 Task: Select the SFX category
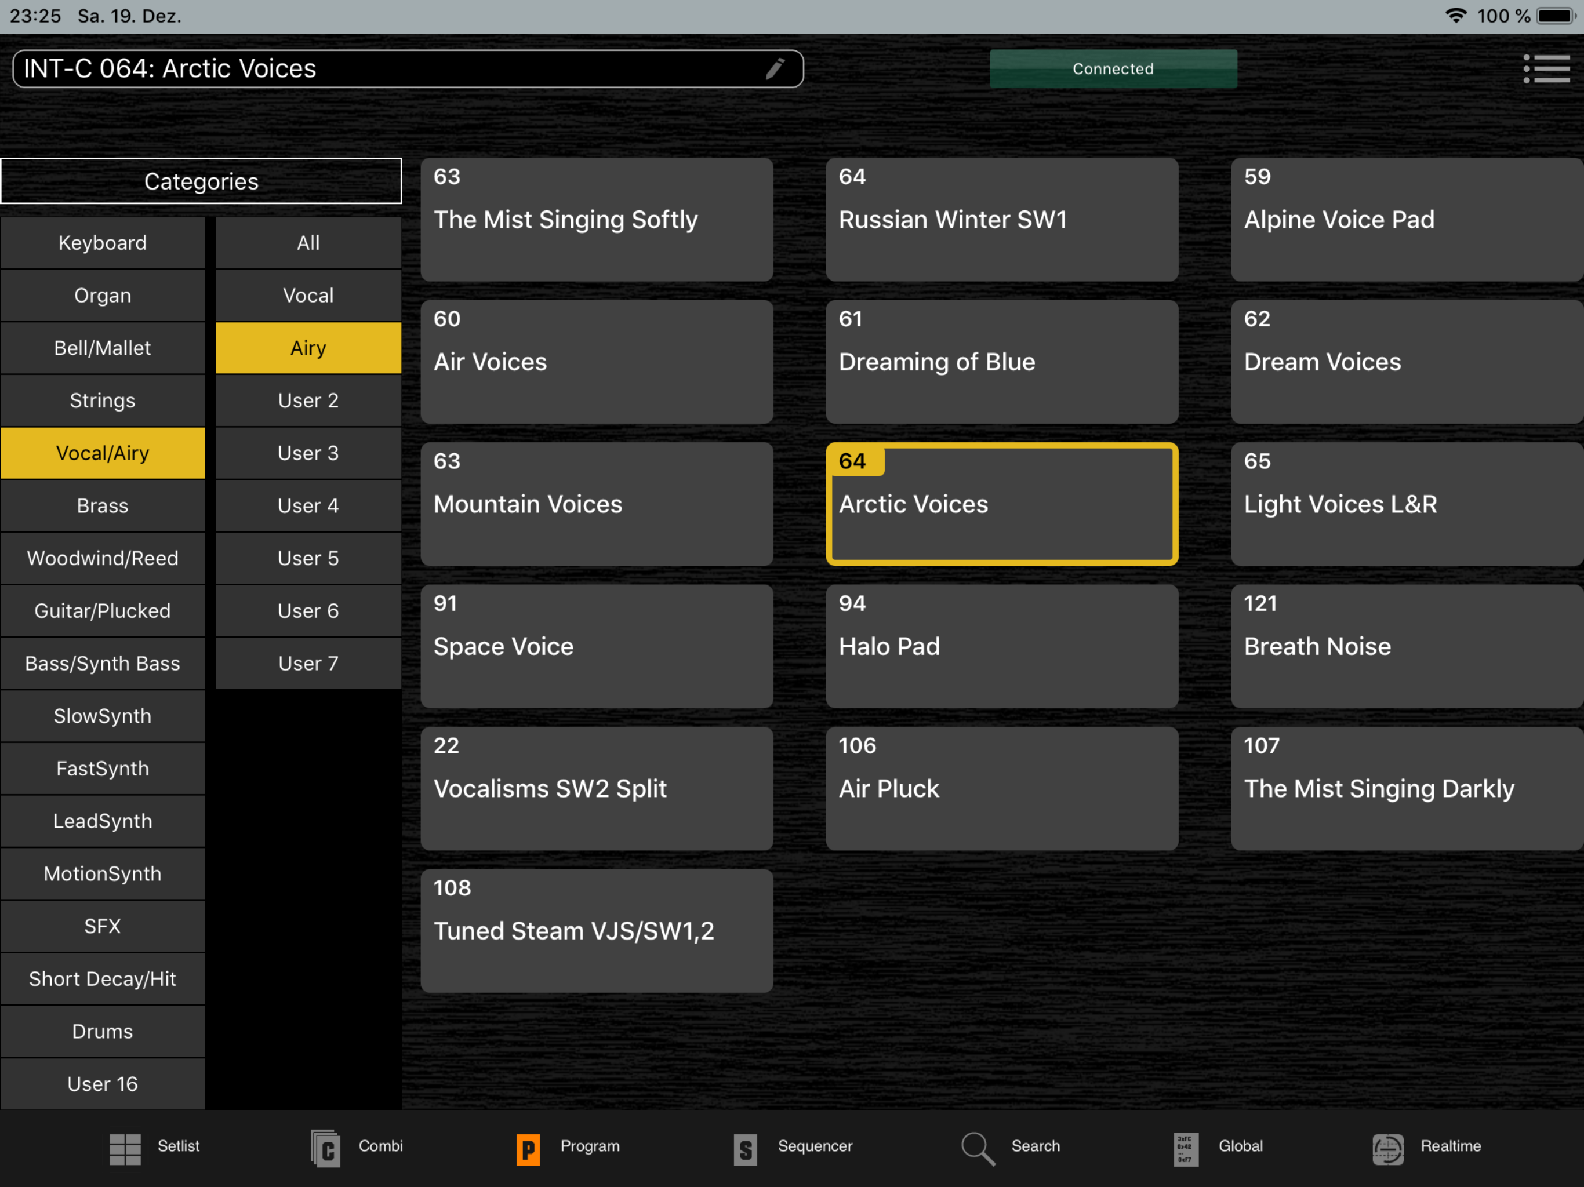103,926
